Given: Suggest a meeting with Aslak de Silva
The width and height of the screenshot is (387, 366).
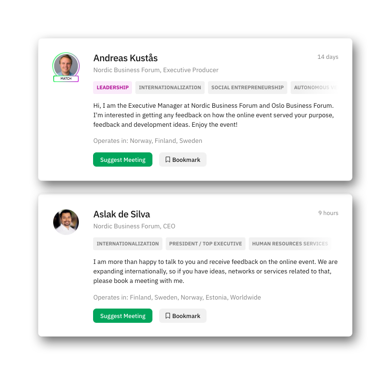Looking at the screenshot, I should pyautogui.click(x=123, y=316).
